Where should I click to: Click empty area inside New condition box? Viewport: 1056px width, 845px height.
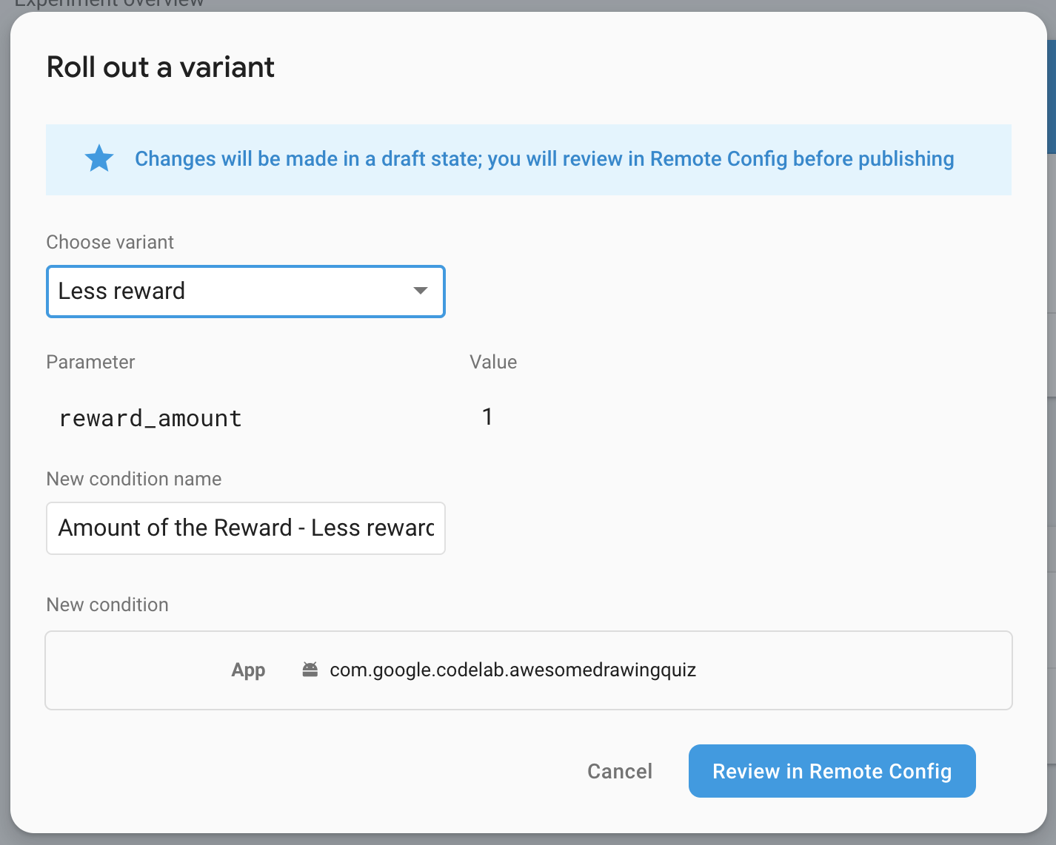pyautogui.click(x=852, y=670)
